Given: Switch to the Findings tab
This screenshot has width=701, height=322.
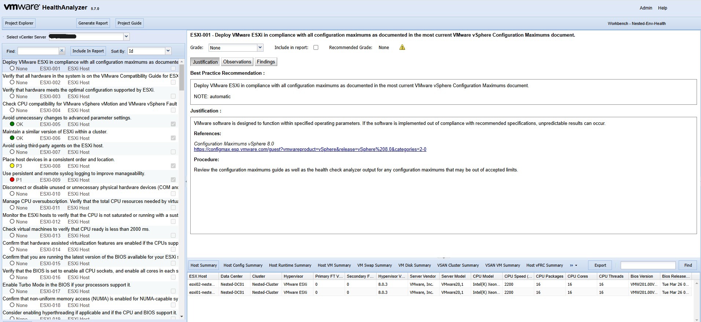Looking at the screenshot, I should click(266, 62).
